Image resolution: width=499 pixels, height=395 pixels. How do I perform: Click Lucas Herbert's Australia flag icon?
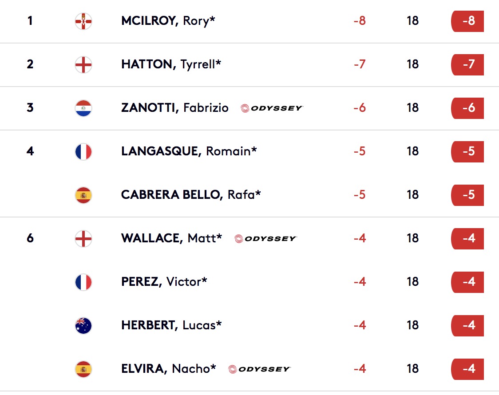tap(83, 326)
